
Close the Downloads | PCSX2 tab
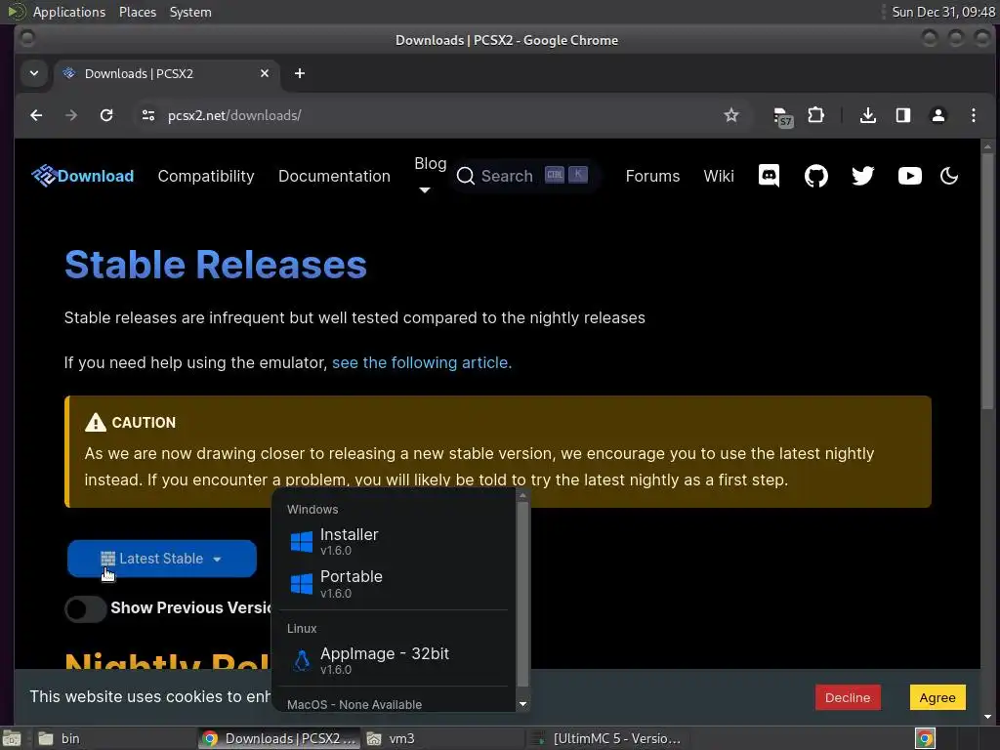[x=264, y=73]
